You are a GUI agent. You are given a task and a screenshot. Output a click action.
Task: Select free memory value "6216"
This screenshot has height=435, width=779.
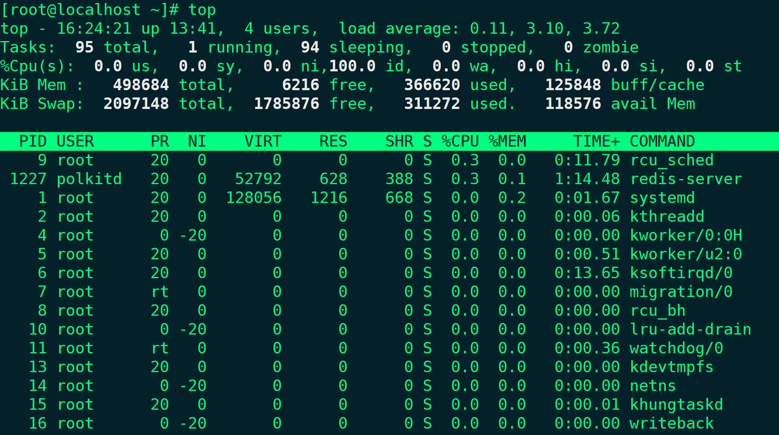(301, 85)
